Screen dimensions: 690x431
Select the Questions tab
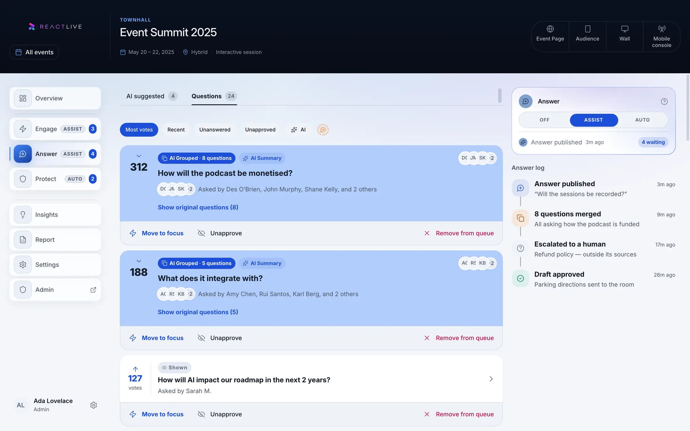[214, 96]
